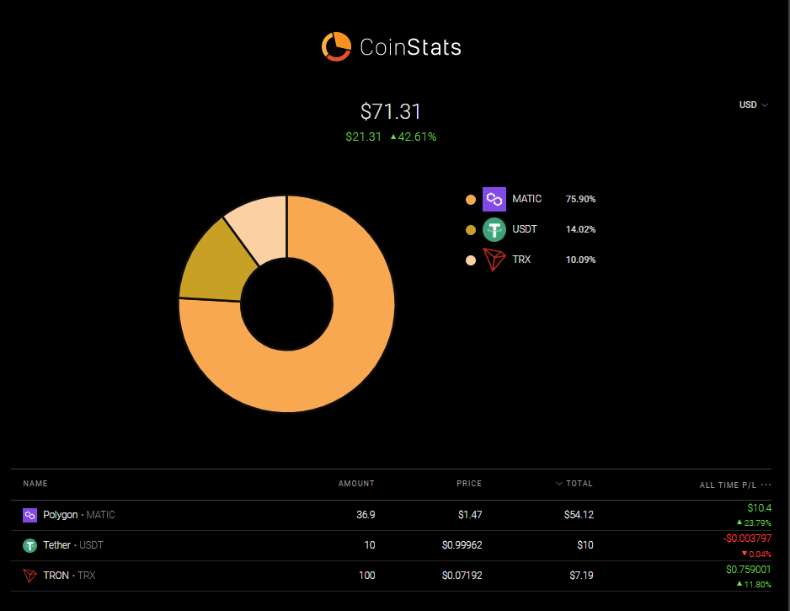Click the 10.09% TRX percentage
This screenshot has width=790, height=611.
(x=580, y=260)
